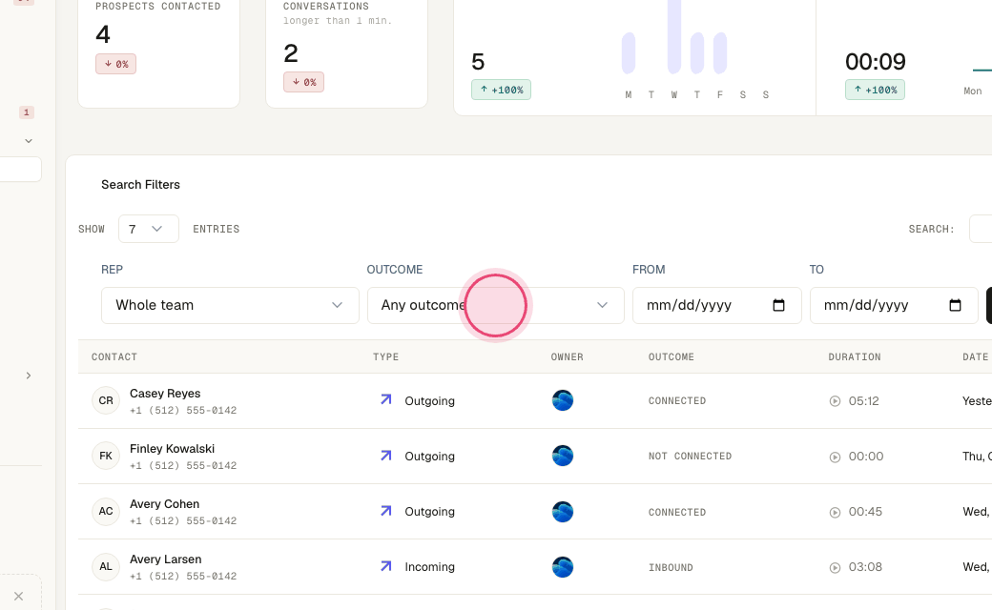This screenshot has width=992, height=610.
Task: Close the sidebar panel with the X icon
Action: click(18, 596)
